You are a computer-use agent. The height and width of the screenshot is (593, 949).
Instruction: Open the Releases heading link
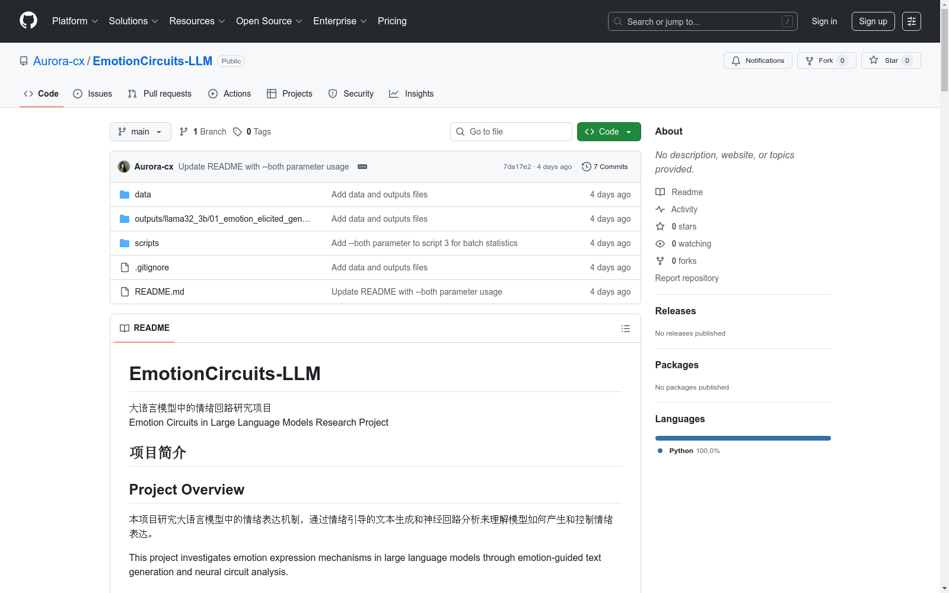676,311
